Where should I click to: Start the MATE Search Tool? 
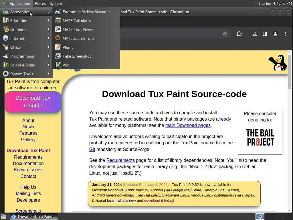point(86,38)
